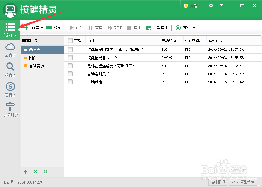The image size is (262, 187).
Task: Close the 按键精灵 window
Action: tap(255, 6)
